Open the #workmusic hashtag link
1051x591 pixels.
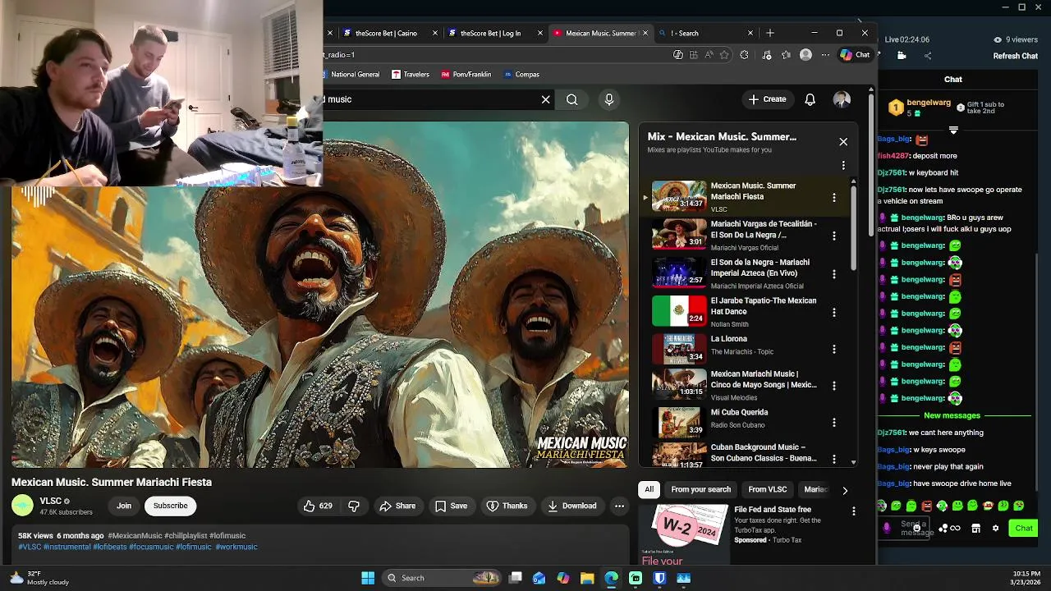(x=236, y=547)
